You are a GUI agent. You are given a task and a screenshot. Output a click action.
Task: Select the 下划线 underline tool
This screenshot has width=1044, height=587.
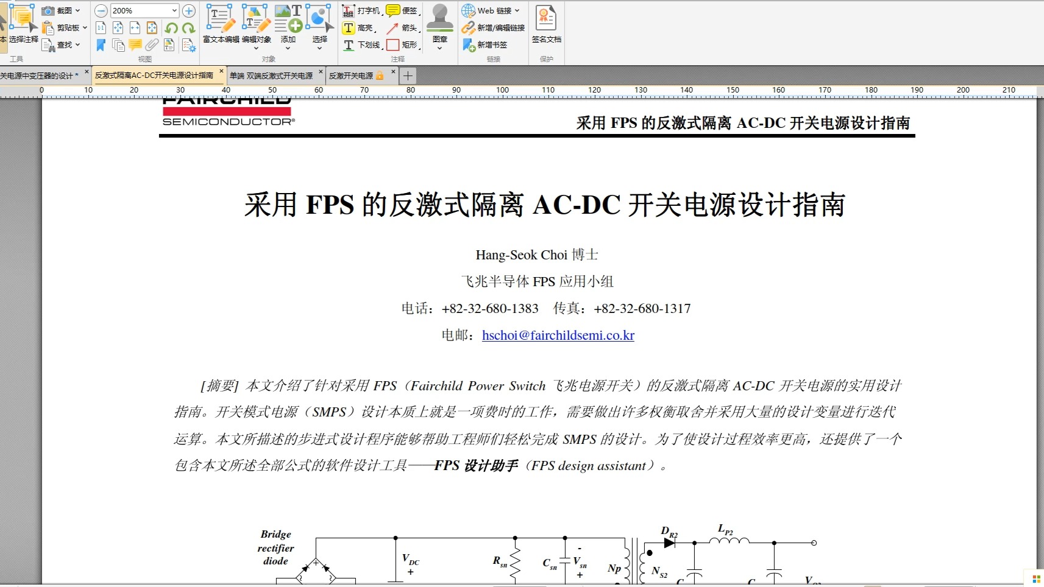(361, 44)
